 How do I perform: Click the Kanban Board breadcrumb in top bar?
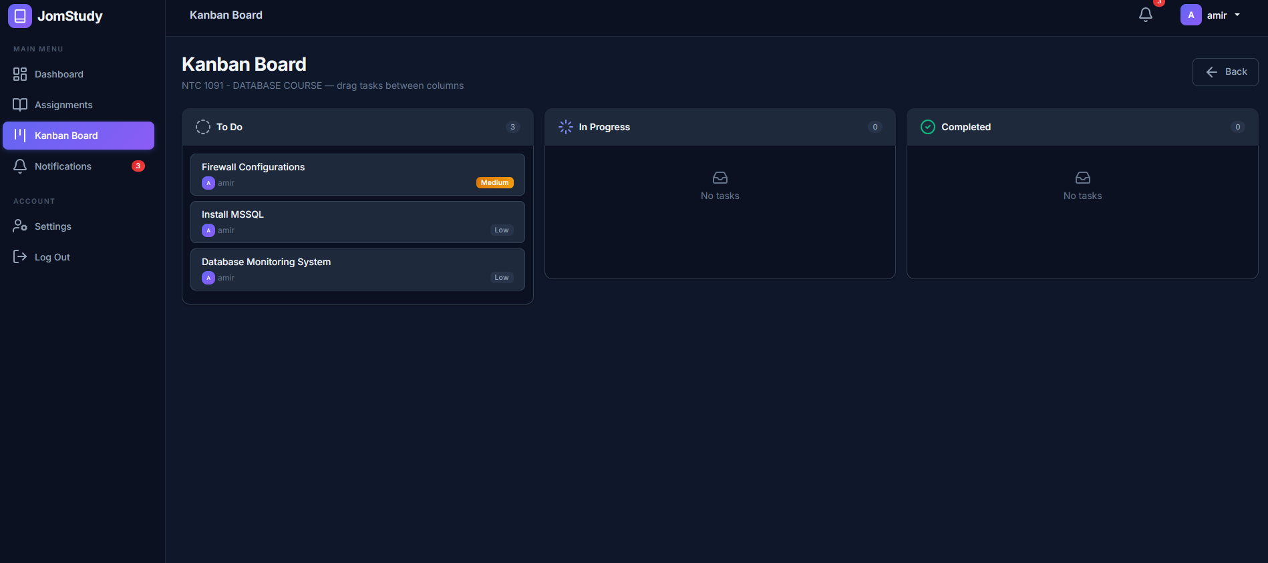tap(226, 15)
